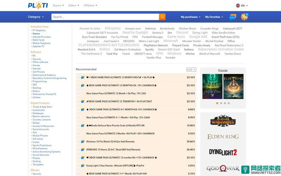This screenshot has width=281, height=176.
Task: Open Security under Software
Action: 37,59
